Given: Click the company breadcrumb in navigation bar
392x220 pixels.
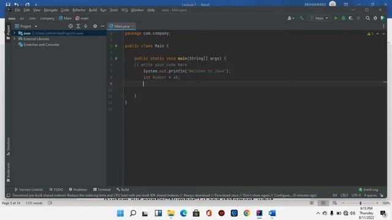Looking at the screenshot, I should 47,18.
